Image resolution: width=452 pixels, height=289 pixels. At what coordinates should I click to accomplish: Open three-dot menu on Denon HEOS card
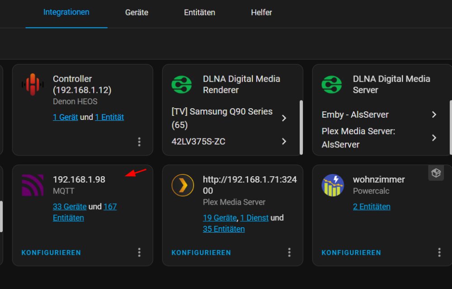click(x=139, y=142)
